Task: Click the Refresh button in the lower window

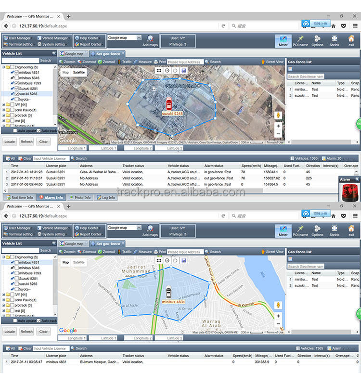Action: tap(26, 332)
